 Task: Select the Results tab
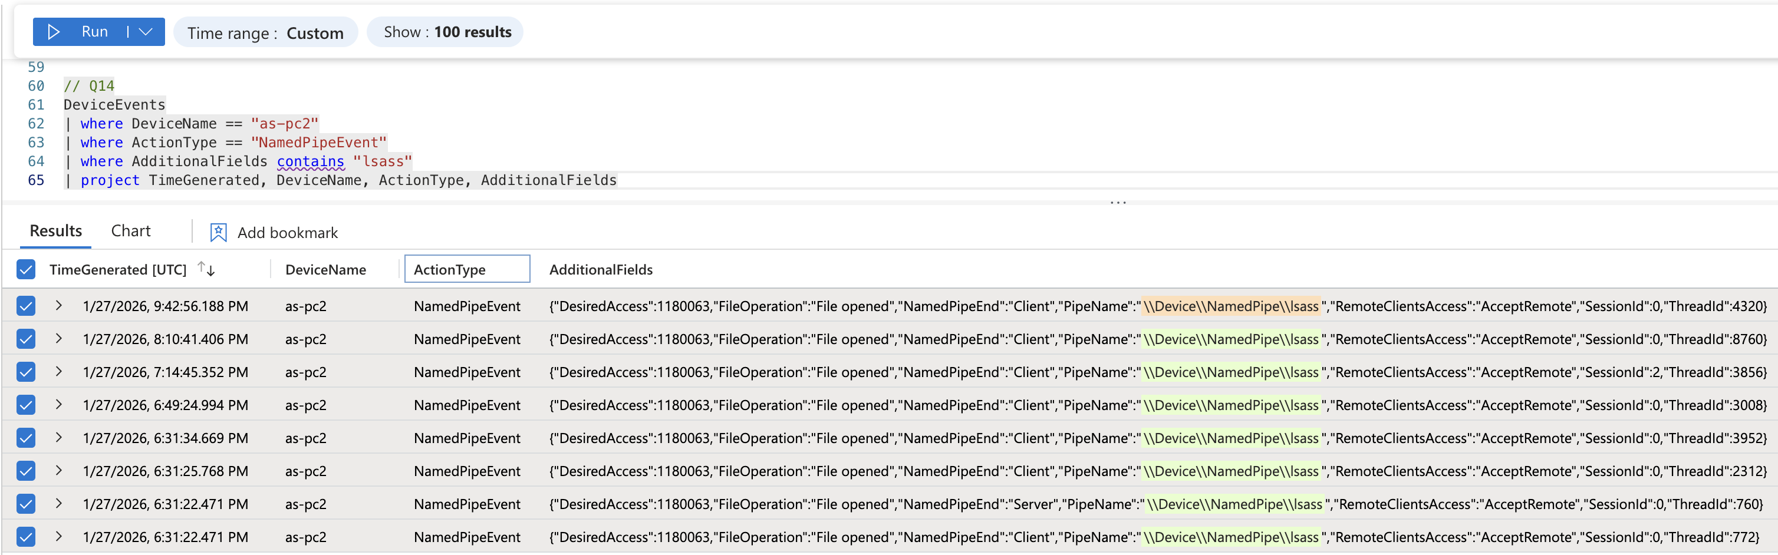click(x=56, y=231)
